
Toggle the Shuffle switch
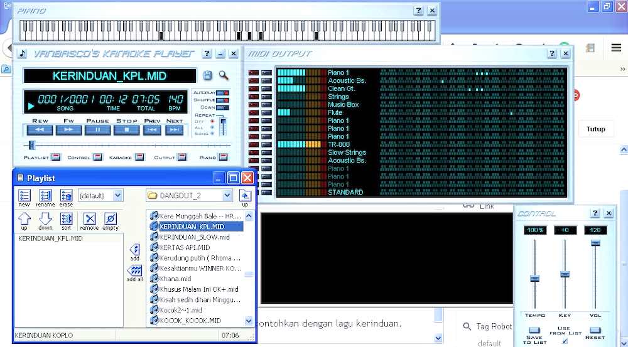[x=222, y=100]
